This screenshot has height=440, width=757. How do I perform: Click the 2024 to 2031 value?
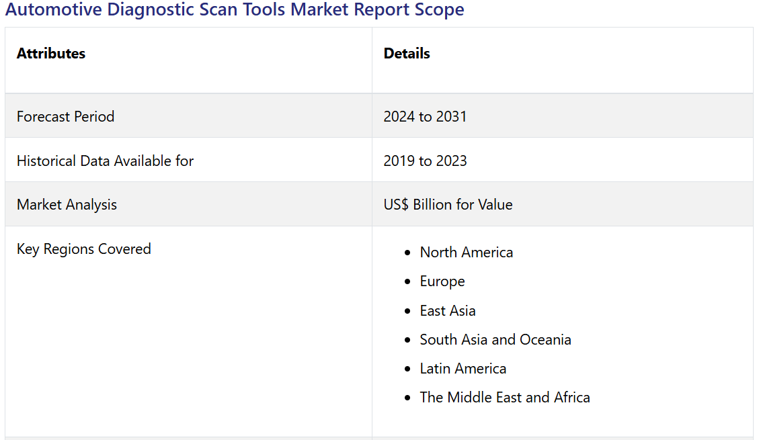point(425,116)
